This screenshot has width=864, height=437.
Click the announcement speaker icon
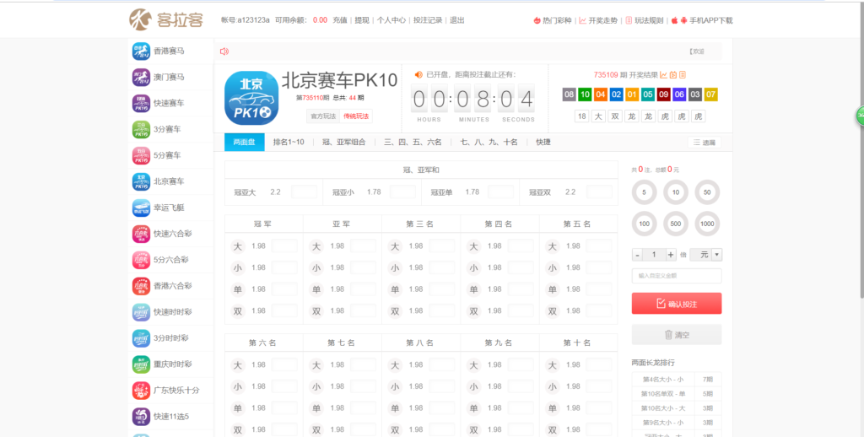point(224,51)
